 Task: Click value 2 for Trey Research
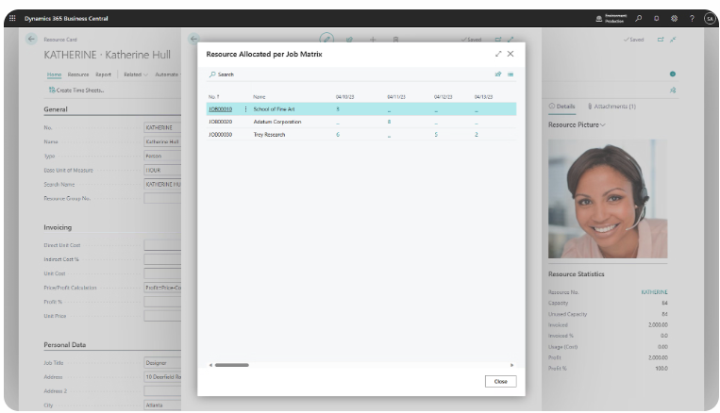click(477, 135)
